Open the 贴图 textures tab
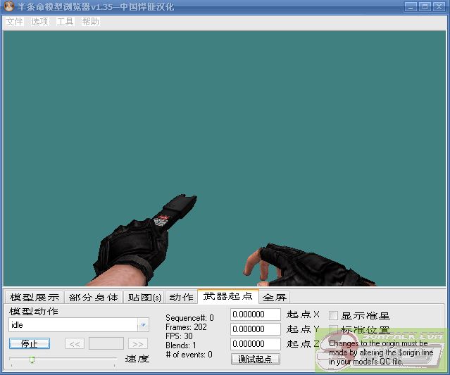This screenshot has width=450, height=375. [x=144, y=298]
